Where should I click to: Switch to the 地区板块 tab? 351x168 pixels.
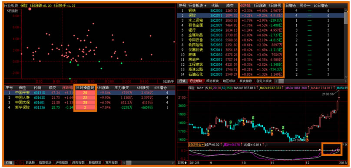(x=229, y=81)
